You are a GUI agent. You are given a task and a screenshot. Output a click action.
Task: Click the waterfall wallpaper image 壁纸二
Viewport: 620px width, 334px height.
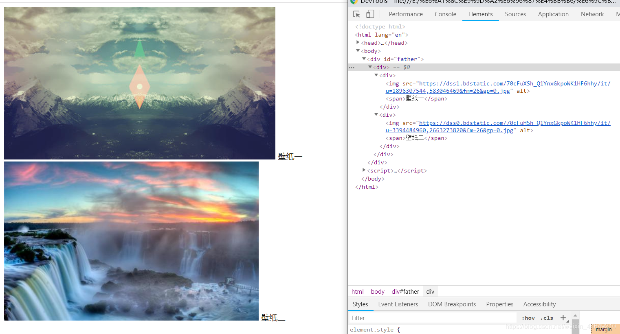(131, 241)
